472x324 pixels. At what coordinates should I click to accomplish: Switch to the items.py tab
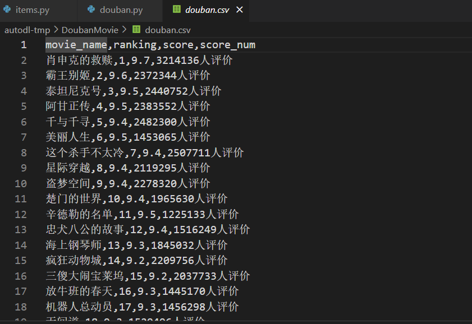tap(38, 10)
